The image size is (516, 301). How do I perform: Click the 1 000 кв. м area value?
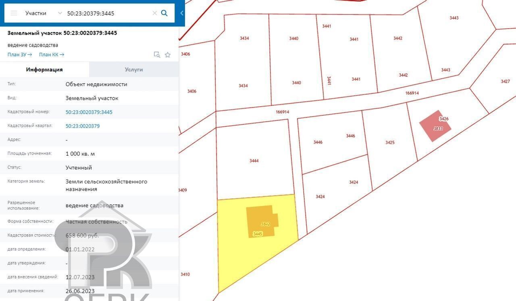pos(80,154)
